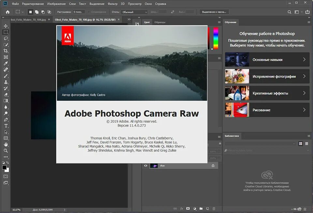Select the Crop tool

click(x=6, y=51)
